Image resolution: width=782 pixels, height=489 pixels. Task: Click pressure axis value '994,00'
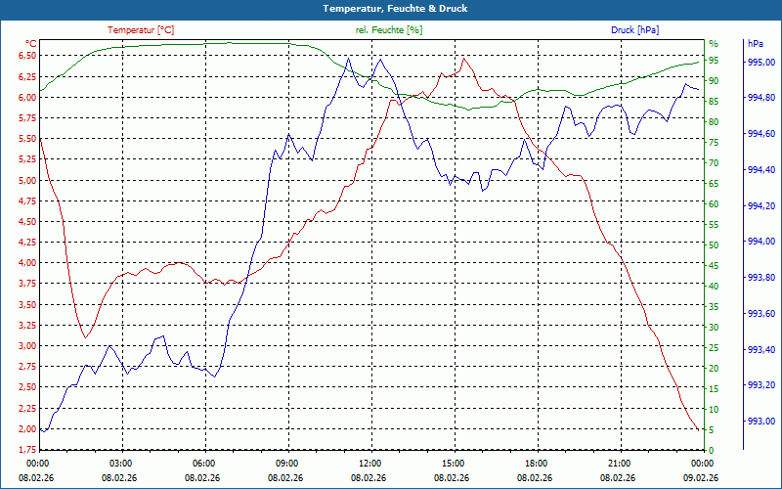pos(761,242)
